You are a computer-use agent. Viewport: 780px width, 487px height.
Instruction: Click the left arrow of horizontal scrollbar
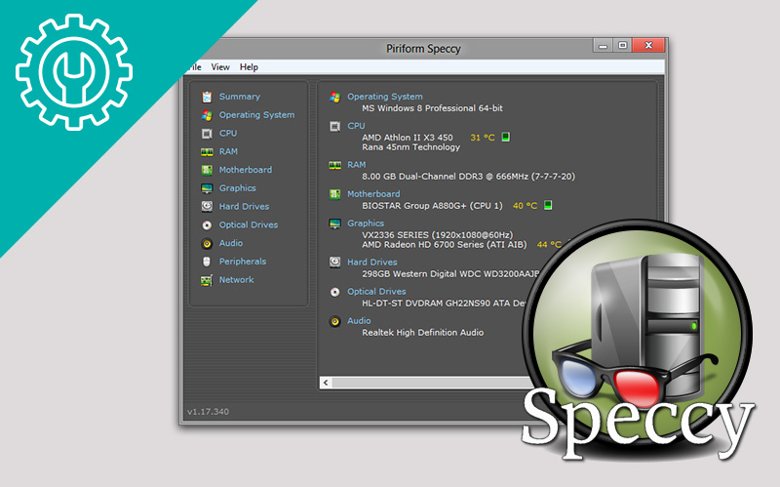(326, 383)
